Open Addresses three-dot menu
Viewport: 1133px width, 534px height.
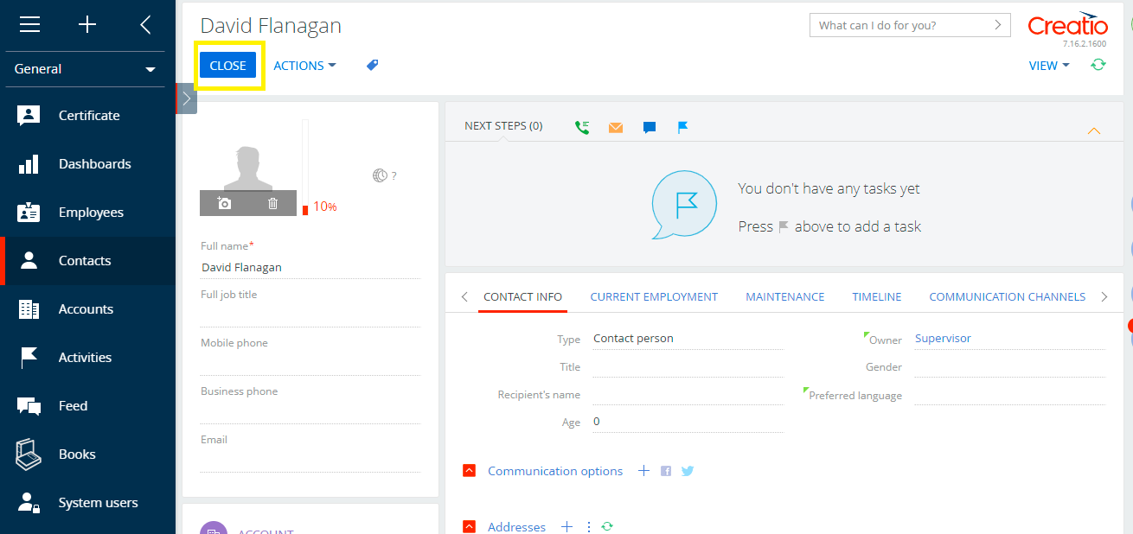tap(589, 526)
